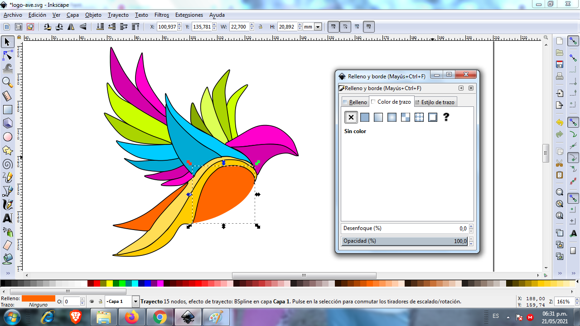Click Cut scissors icon in right toolbar
580x326 pixels.
[x=560, y=163]
